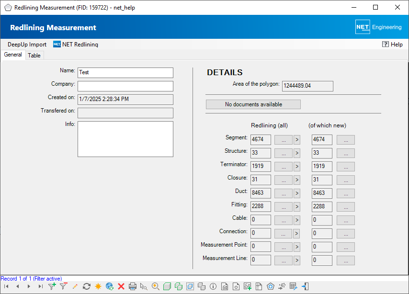Expand Connection row arrow button
Image resolution: width=409 pixels, height=294 pixels.
point(296,234)
